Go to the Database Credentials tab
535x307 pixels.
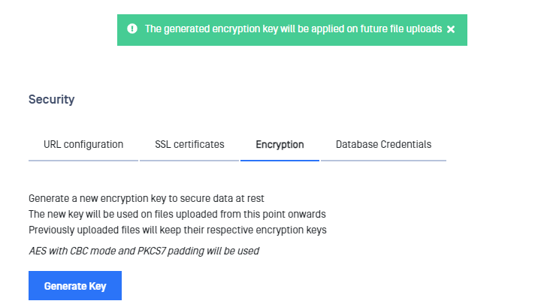coord(383,144)
